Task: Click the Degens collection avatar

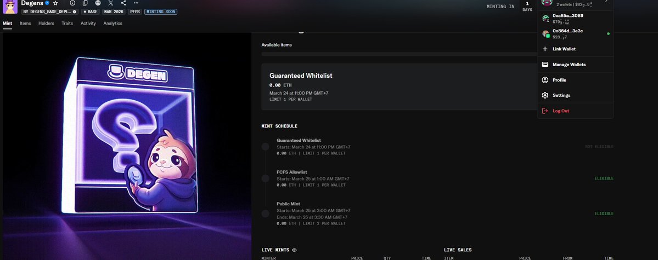Action: point(10,7)
